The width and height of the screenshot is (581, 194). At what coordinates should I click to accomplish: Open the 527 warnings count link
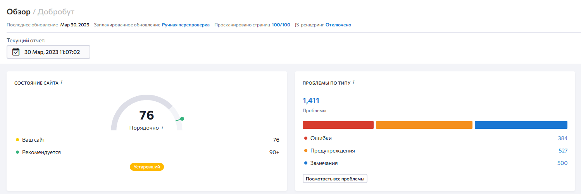tap(562, 151)
